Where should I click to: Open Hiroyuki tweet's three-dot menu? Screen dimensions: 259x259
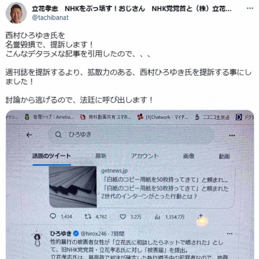(x=230, y=234)
